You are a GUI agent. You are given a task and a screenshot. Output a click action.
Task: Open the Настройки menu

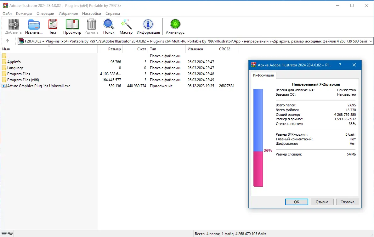[x=92, y=13]
